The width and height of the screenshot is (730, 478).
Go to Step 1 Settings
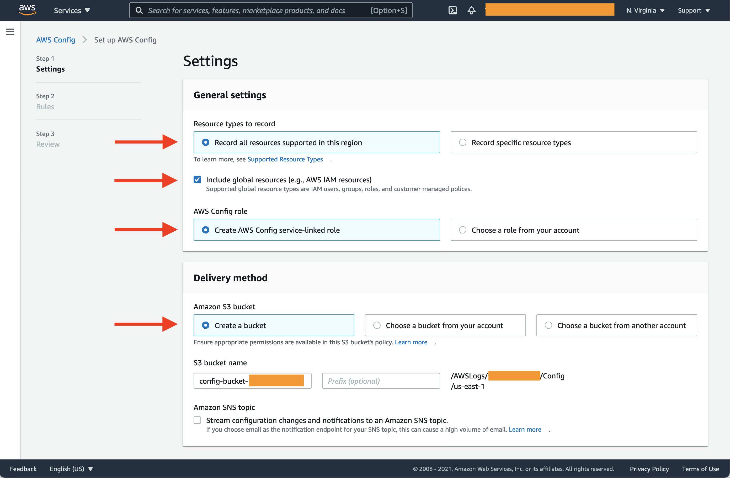pos(50,69)
